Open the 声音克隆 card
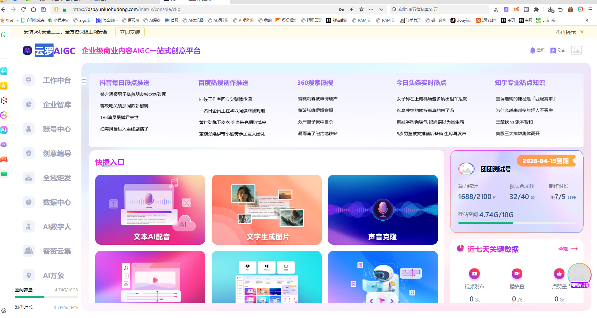 click(383, 210)
